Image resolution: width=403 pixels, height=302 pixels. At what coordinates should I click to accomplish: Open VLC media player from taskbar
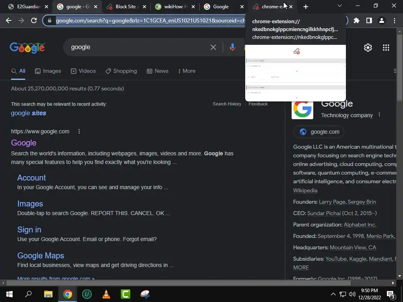click(x=106, y=294)
